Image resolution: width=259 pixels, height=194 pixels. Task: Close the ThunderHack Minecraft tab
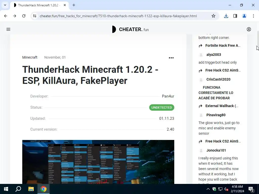65,5
